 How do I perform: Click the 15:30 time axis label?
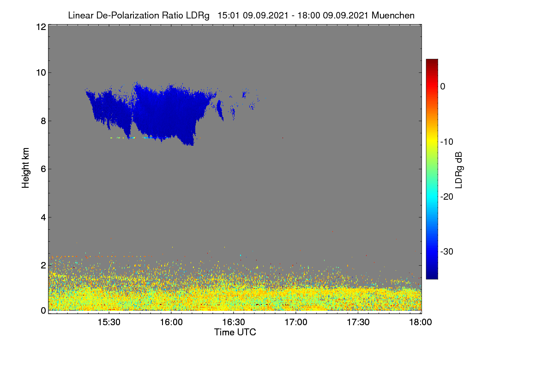108,322
